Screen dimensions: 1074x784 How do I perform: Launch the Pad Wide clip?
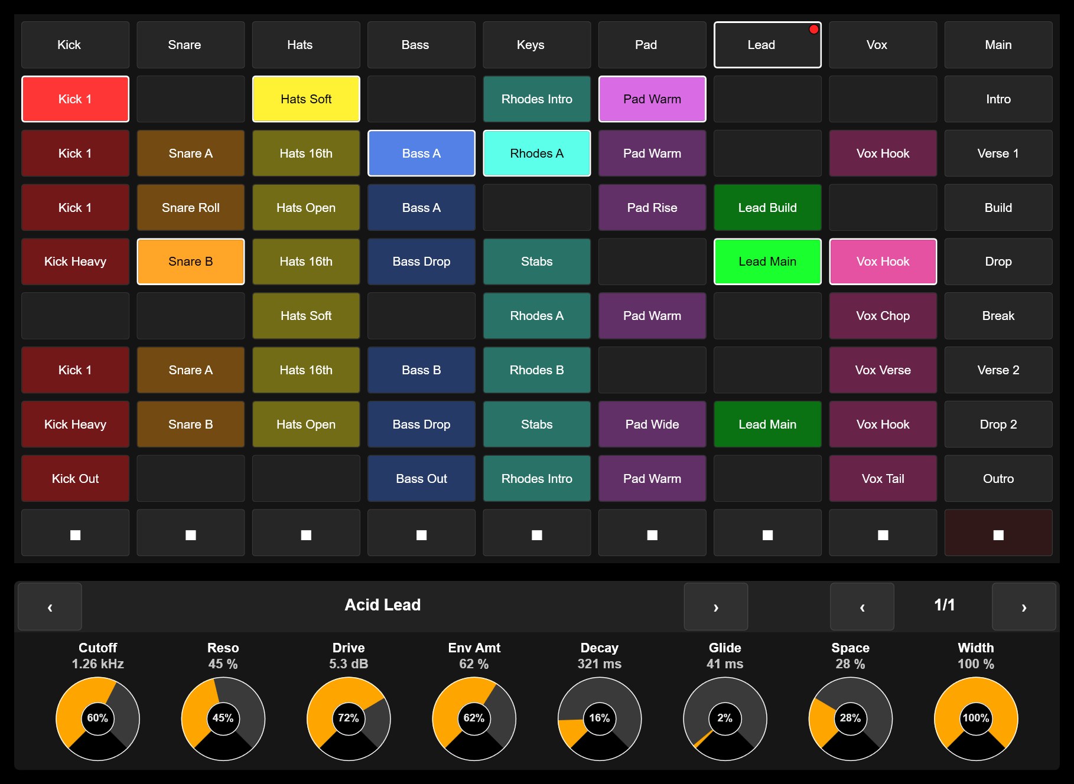pos(652,424)
